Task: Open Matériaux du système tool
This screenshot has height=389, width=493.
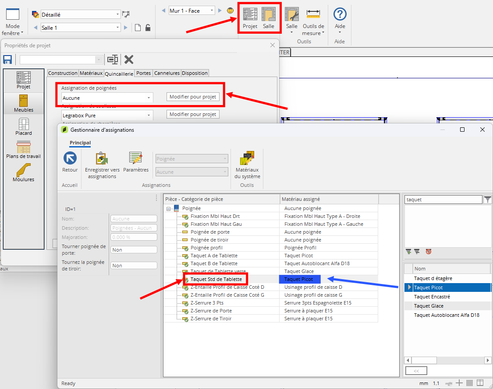Action: [x=247, y=158]
